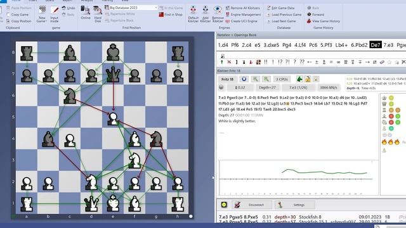Select move De7 in notation
This screenshot has width=406, height=228.
[376, 45]
